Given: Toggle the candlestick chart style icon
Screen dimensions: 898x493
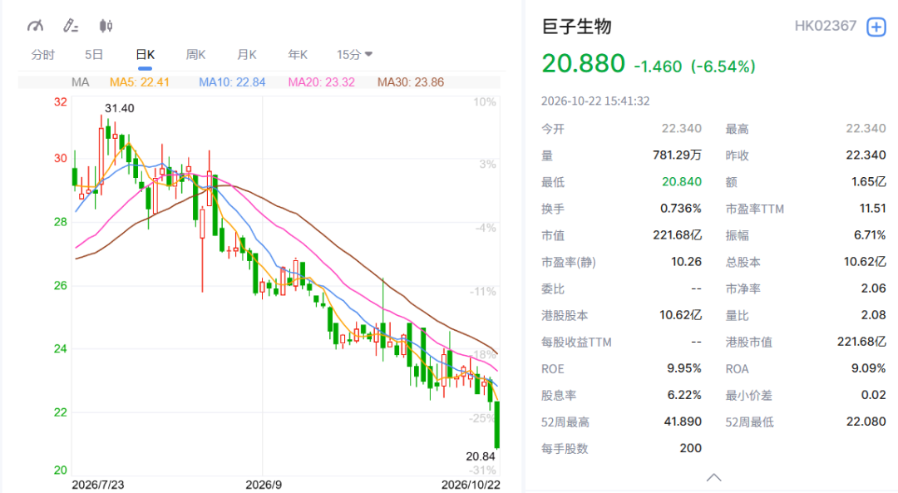Looking at the screenshot, I should pos(106,26).
